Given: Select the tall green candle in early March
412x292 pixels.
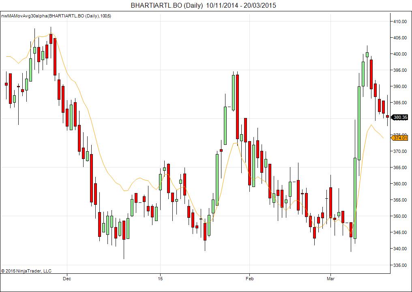Looking at the screenshot, I should point(355,198).
